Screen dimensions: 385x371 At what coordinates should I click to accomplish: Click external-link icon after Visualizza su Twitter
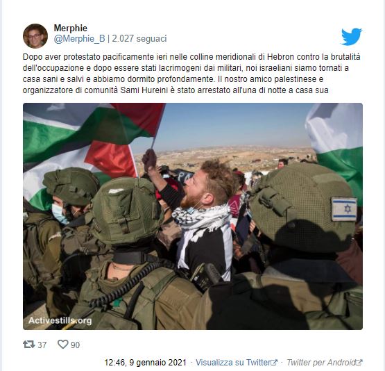point(274,363)
